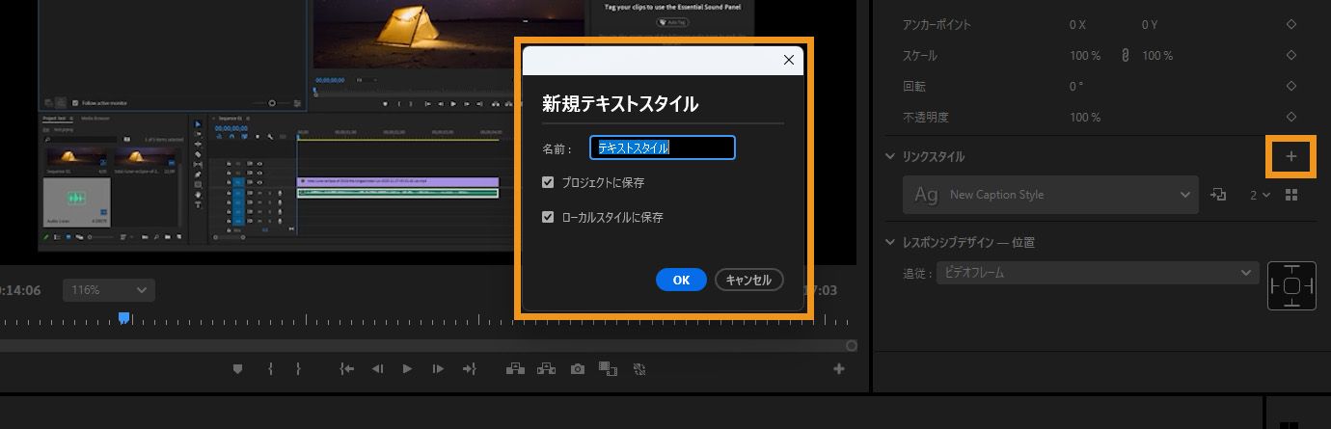Image resolution: width=1331 pixels, height=429 pixels.
Task: Click anchor point 0 X value
Action: click(x=1077, y=25)
